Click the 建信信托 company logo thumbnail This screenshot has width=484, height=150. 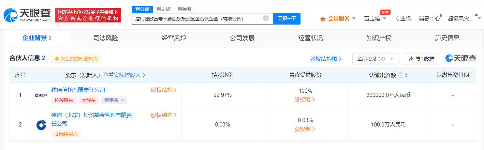click(41, 95)
